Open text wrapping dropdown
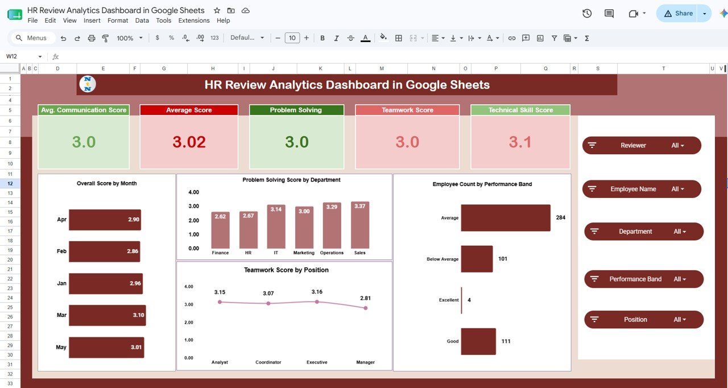This screenshot has height=388, width=728. (x=474, y=38)
